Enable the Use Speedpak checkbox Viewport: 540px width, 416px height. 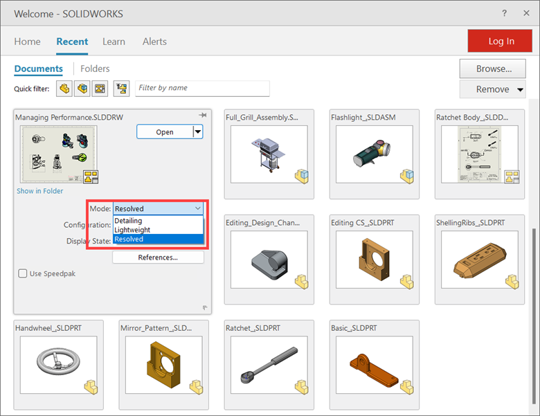pos(22,273)
